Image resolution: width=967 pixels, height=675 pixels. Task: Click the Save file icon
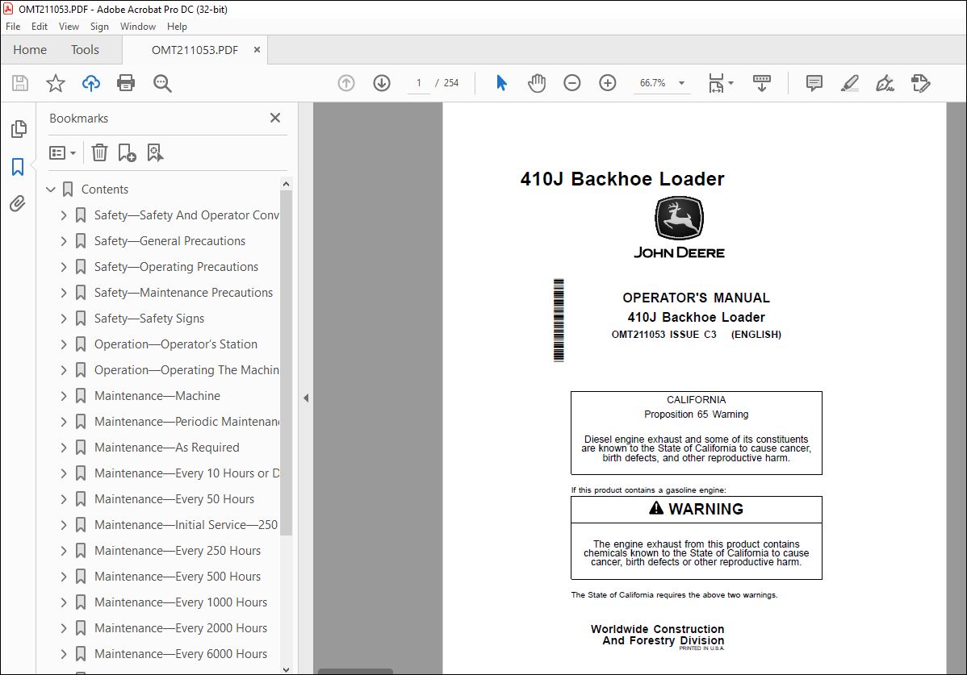point(19,83)
